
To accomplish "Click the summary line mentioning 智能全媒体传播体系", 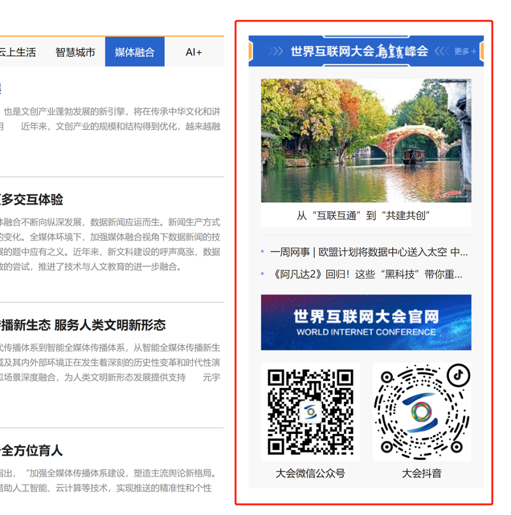I will pos(110,348).
